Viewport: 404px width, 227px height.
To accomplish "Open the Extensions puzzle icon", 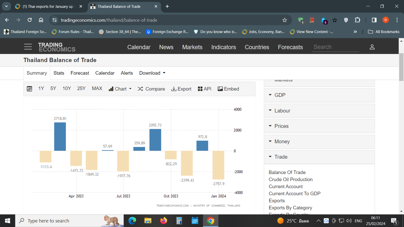I will [358, 20].
